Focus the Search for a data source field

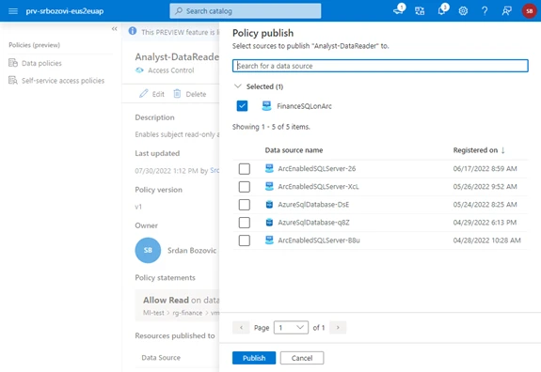[x=380, y=66]
